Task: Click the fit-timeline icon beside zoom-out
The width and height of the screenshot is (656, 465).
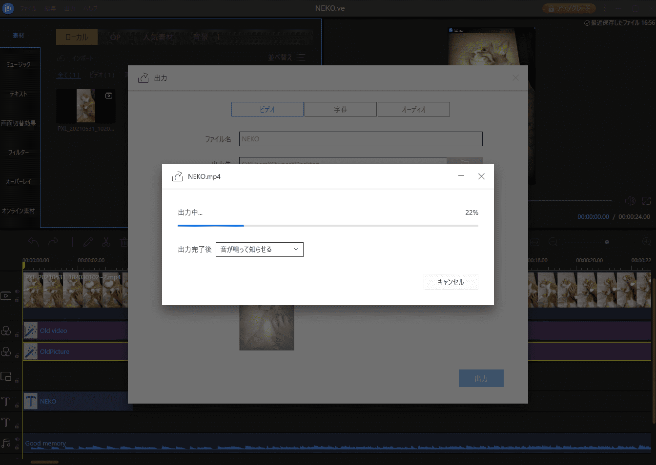Action: coord(535,242)
